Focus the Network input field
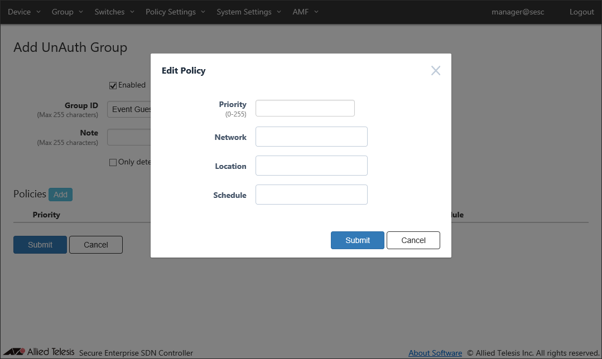The image size is (602, 359). pyautogui.click(x=311, y=137)
